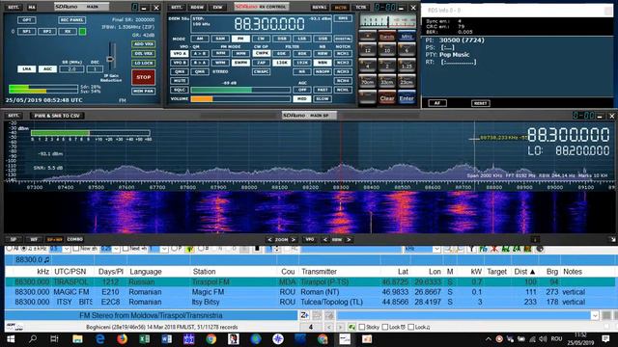This screenshot has height=347, width=618.
Task: Open Microsoft Edge from the taskbar
Action: click(x=100, y=338)
